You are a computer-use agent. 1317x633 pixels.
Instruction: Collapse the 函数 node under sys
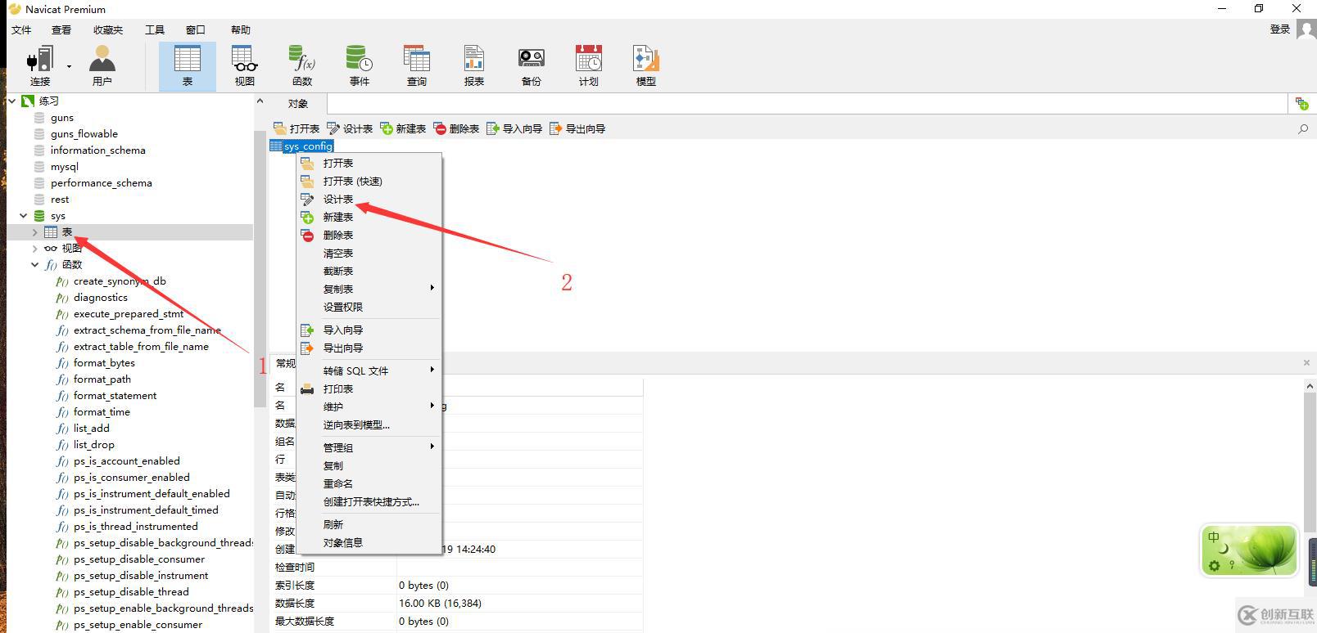[x=34, y=265]
